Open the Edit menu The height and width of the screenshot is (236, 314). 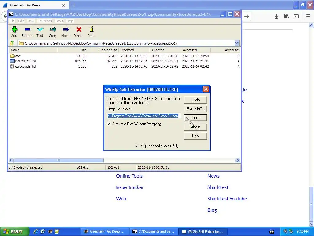tap(21, 21)
